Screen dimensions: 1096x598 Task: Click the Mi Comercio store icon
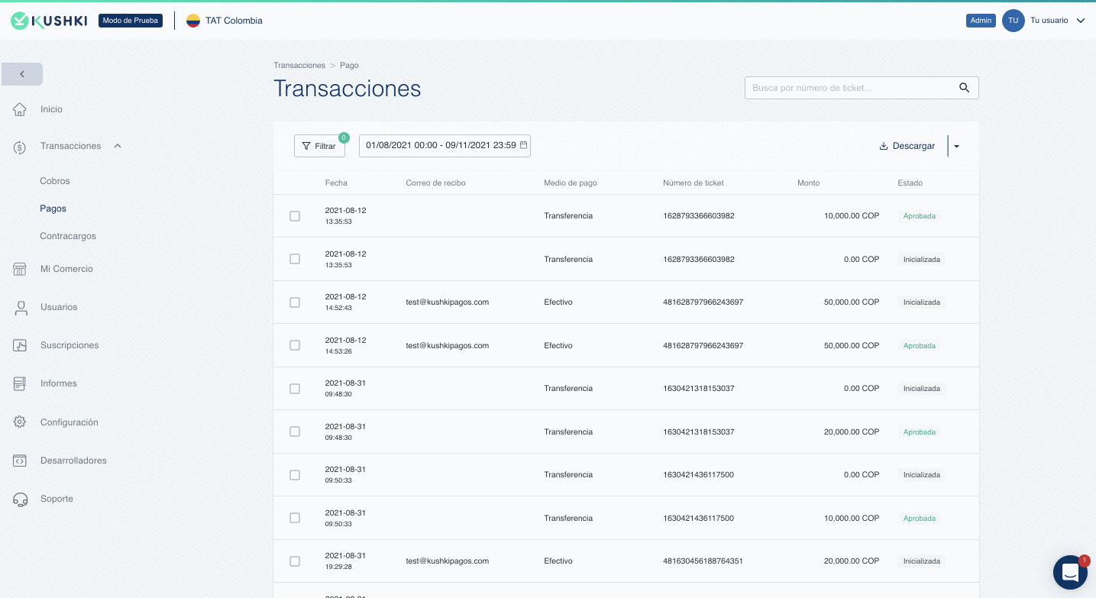pyautogui.click(x=20, y=269)
